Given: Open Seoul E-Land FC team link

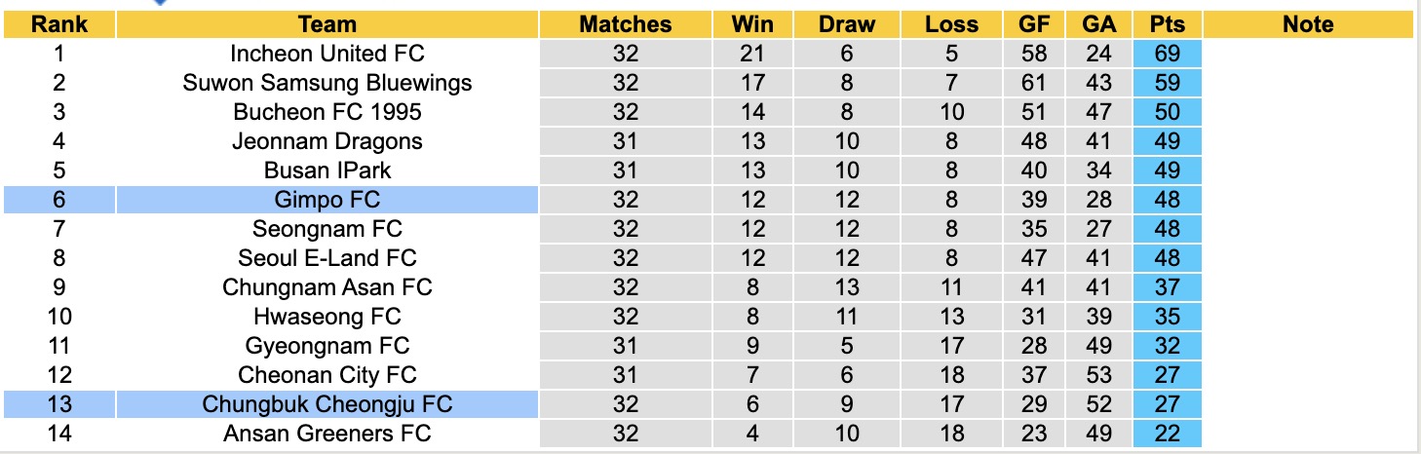Looking at the screenshot, I should 327,258.
